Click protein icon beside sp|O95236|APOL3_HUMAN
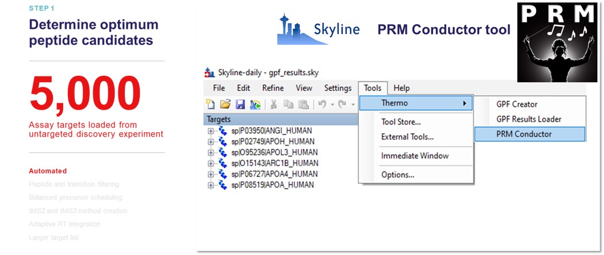 (x=223, y=152)
